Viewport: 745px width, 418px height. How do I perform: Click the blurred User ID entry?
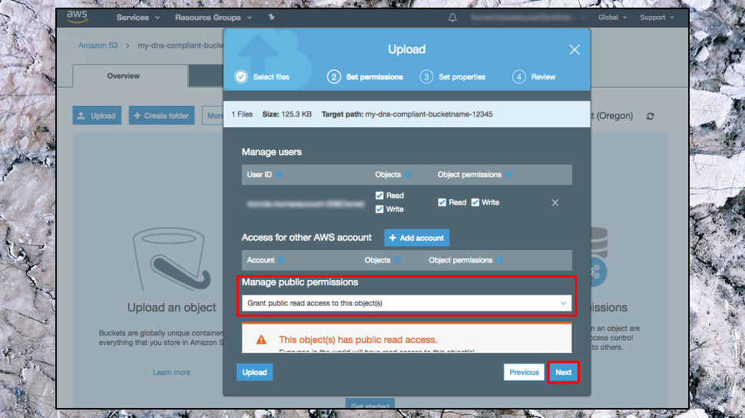306,203
